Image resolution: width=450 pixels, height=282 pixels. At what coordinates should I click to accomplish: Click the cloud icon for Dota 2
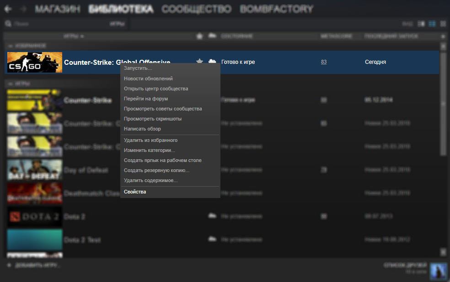pyautogui.click(x=212, y=215)
